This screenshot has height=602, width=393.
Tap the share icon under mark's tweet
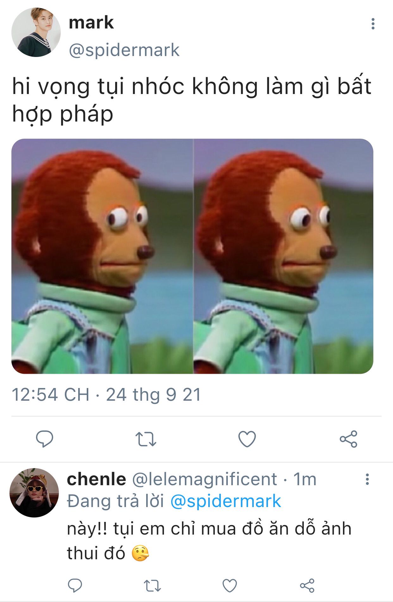pyautogui.click(x=348, y=439)
